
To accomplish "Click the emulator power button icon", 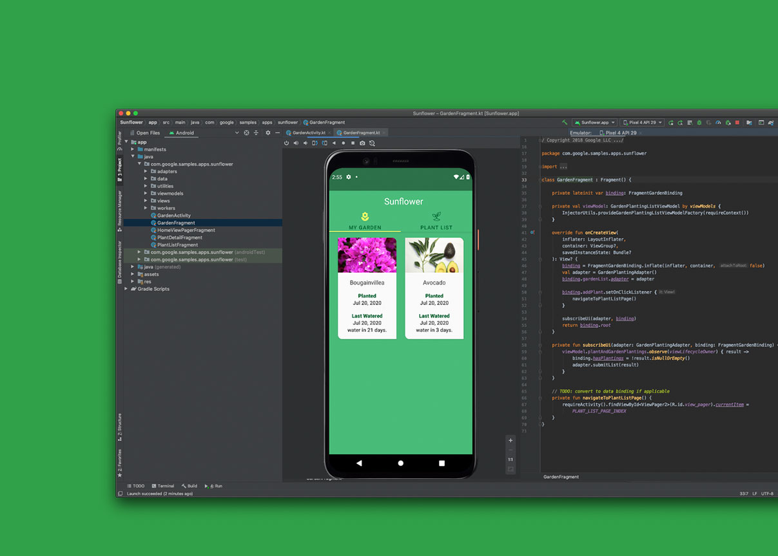I will click(x=286, y=143).
